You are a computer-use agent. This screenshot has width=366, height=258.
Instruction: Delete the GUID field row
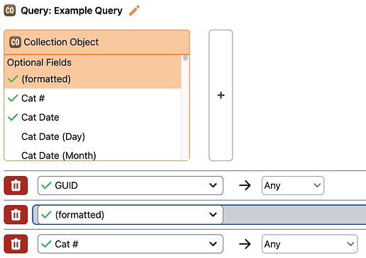[x=16, y=185]
